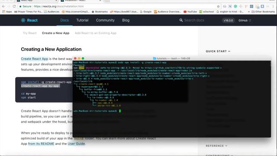
Task: Click the v16.0.0 version badge
Action: pyautogui.click(x=228, y=20)
